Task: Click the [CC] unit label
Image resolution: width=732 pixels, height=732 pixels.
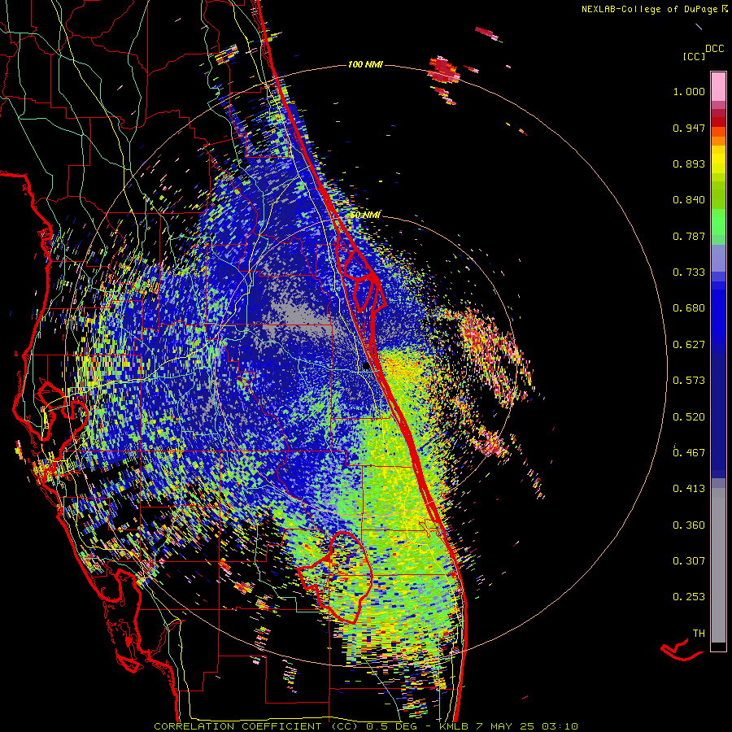Action: [694, 56]
